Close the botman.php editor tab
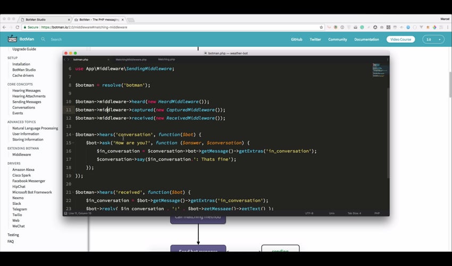 click(x=108, y=60)
